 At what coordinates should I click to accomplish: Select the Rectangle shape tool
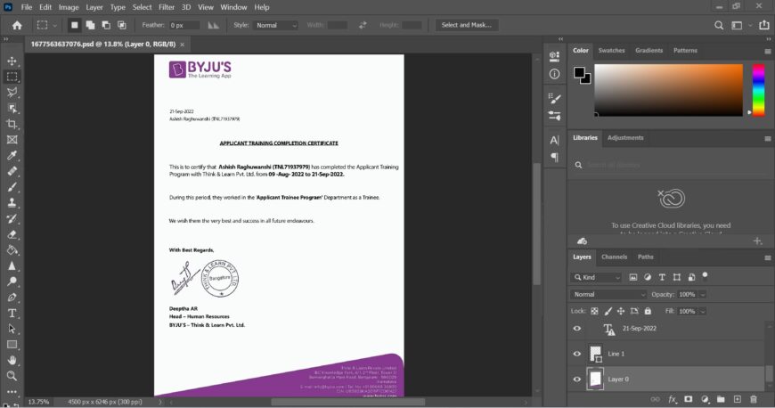[12, 345]
